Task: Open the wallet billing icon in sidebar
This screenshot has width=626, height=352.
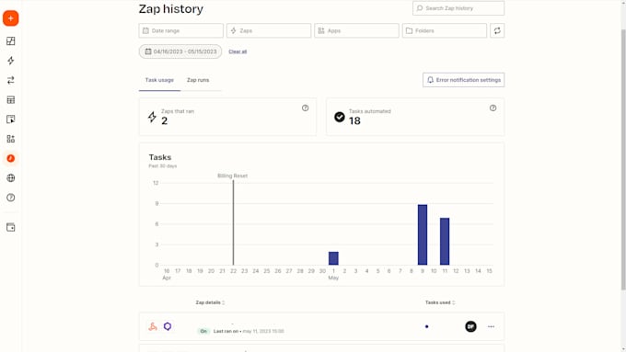Action: [11, 227]
